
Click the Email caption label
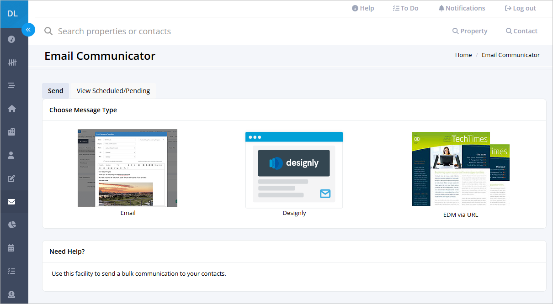point(128,213)
